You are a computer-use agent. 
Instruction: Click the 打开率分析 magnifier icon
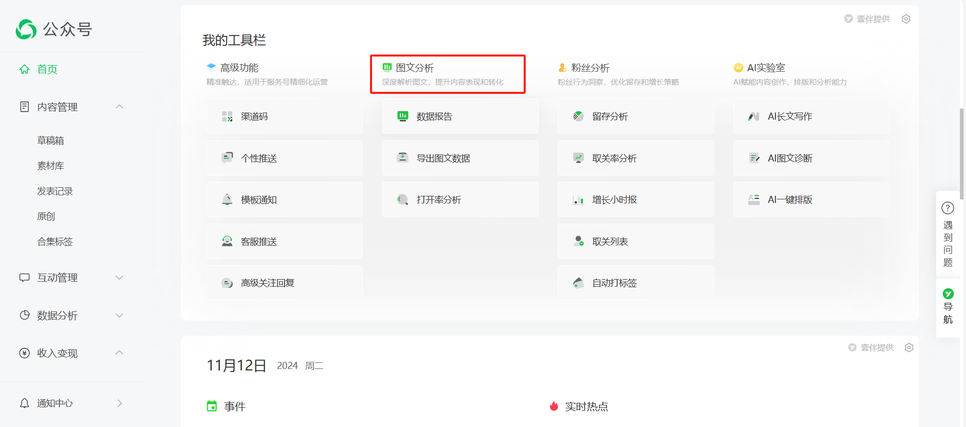[x=402, y=199]
